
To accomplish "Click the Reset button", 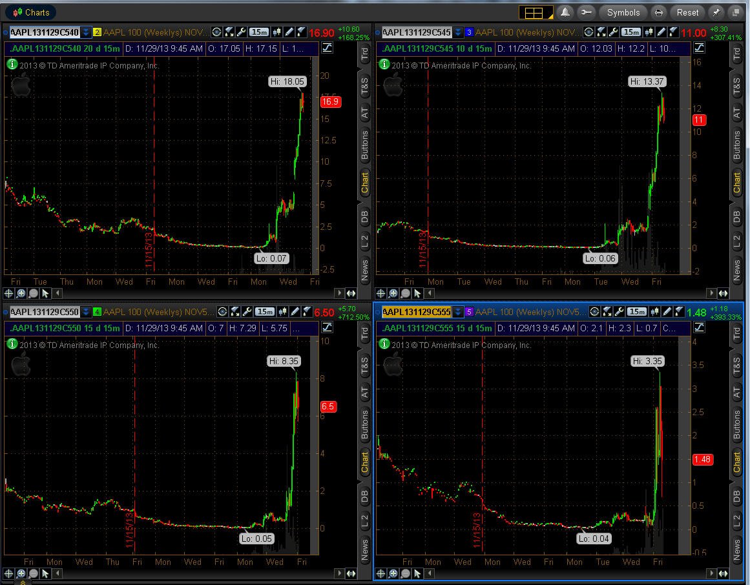I will [x=687, y=12].
